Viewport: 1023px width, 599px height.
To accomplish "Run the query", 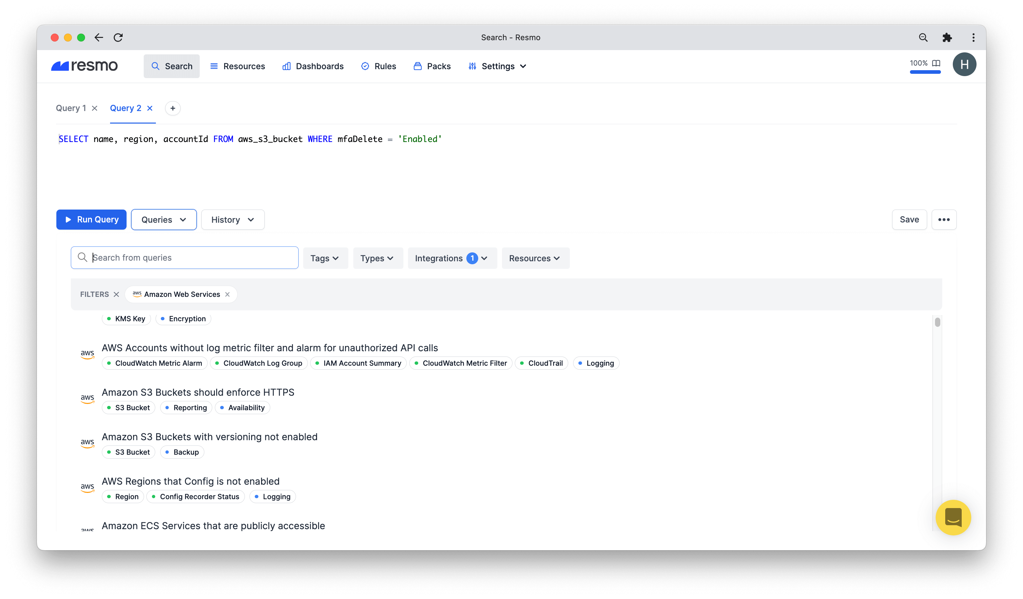I will pos(91,219).
